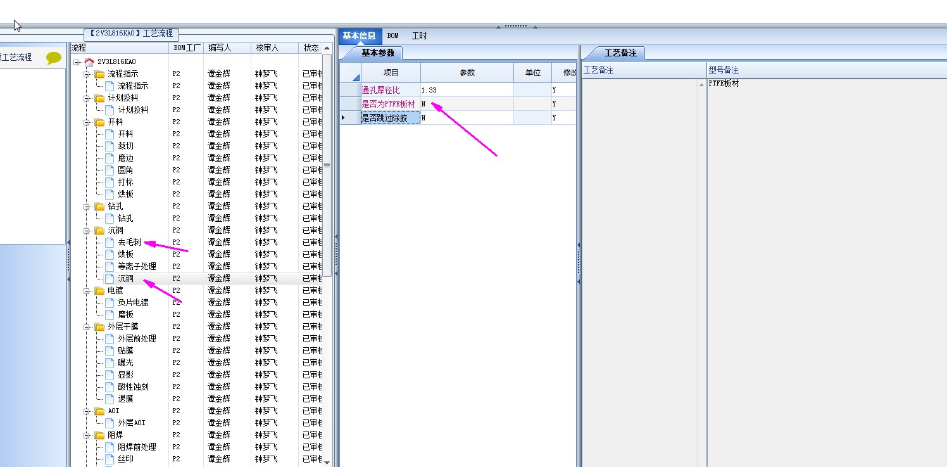
Task: Click the 【2V3L816KA0】工艺流程 tab
Action: point(131,34)
